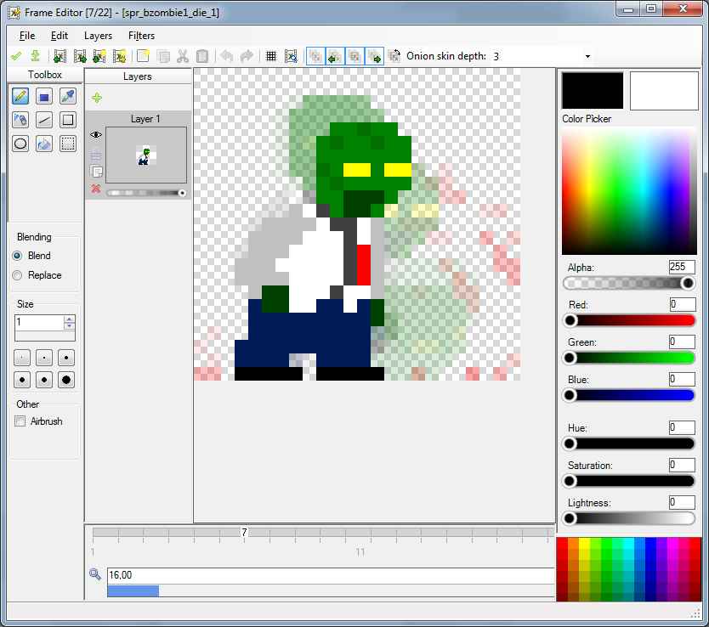Viewport: 709px width, 627px height.
Task: Click the Cut scissors toolbar icon
Action: coord(183,56)
